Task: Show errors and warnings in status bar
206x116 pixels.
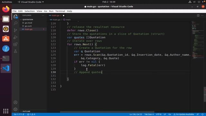Action: 31,114
